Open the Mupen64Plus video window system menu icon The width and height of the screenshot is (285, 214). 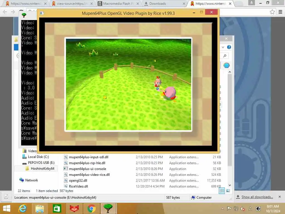42,13
